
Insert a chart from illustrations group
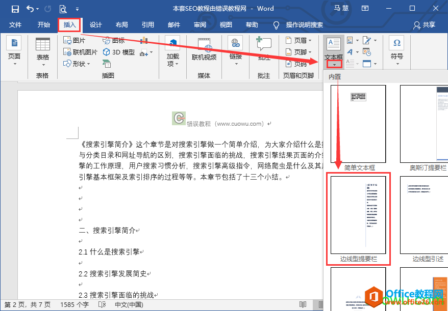(144, 40)
